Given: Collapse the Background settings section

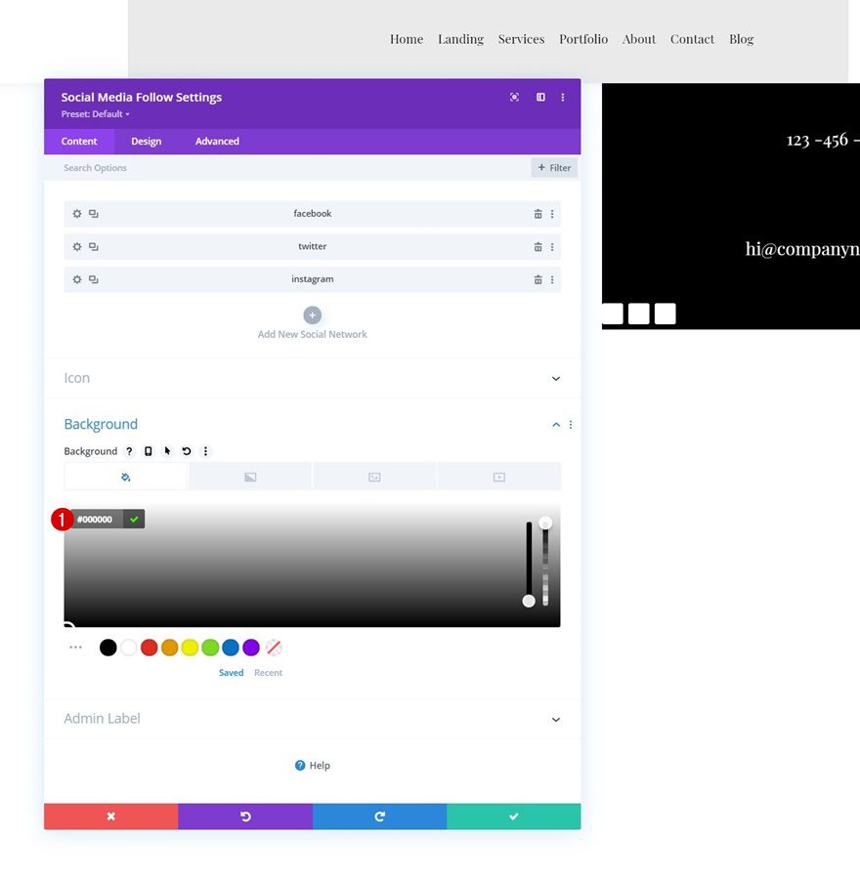Looking at the screenshot, I should coord(555,424).
